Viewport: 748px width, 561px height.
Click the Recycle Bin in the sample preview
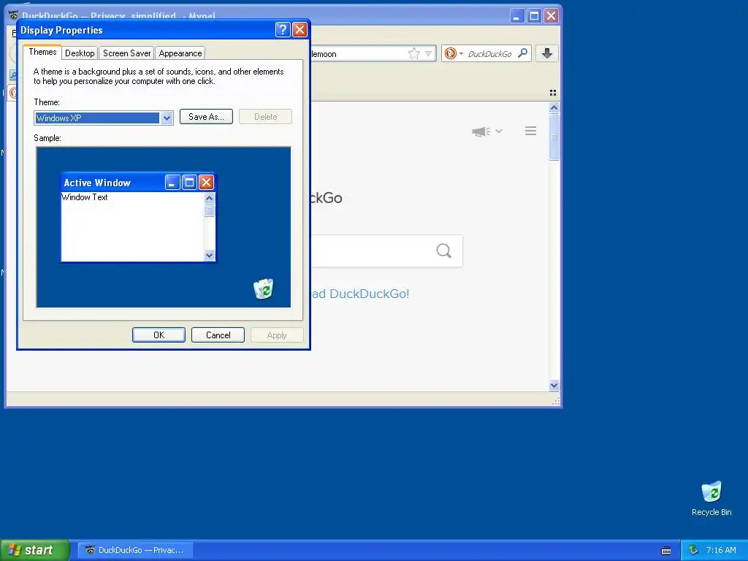pyautogui.click(x=263, y=289)
